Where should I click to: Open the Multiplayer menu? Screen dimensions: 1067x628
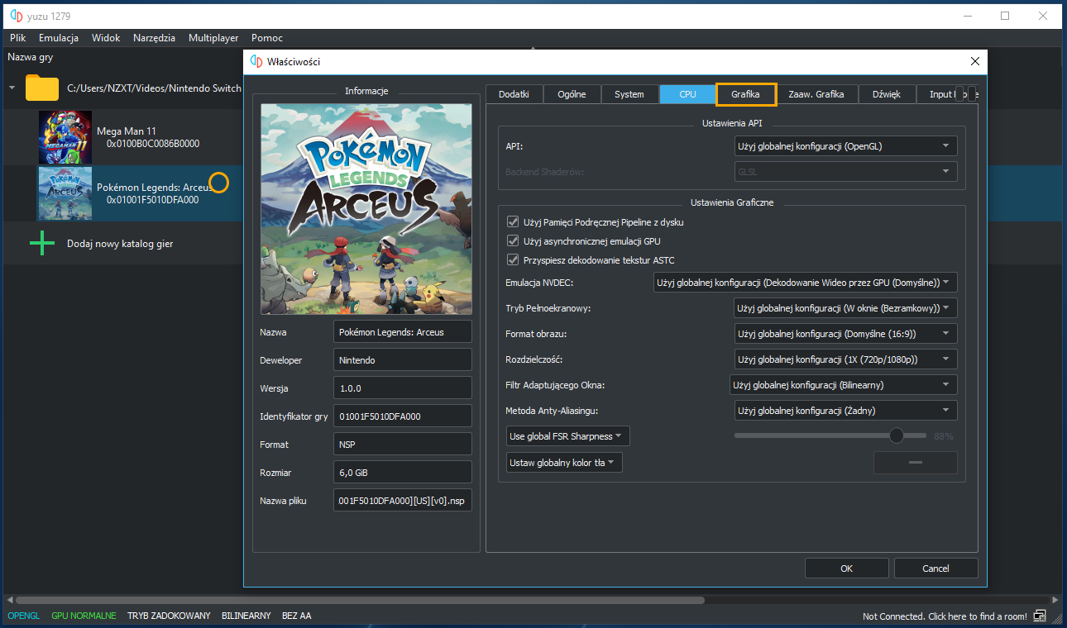click(x=213, y=38)
